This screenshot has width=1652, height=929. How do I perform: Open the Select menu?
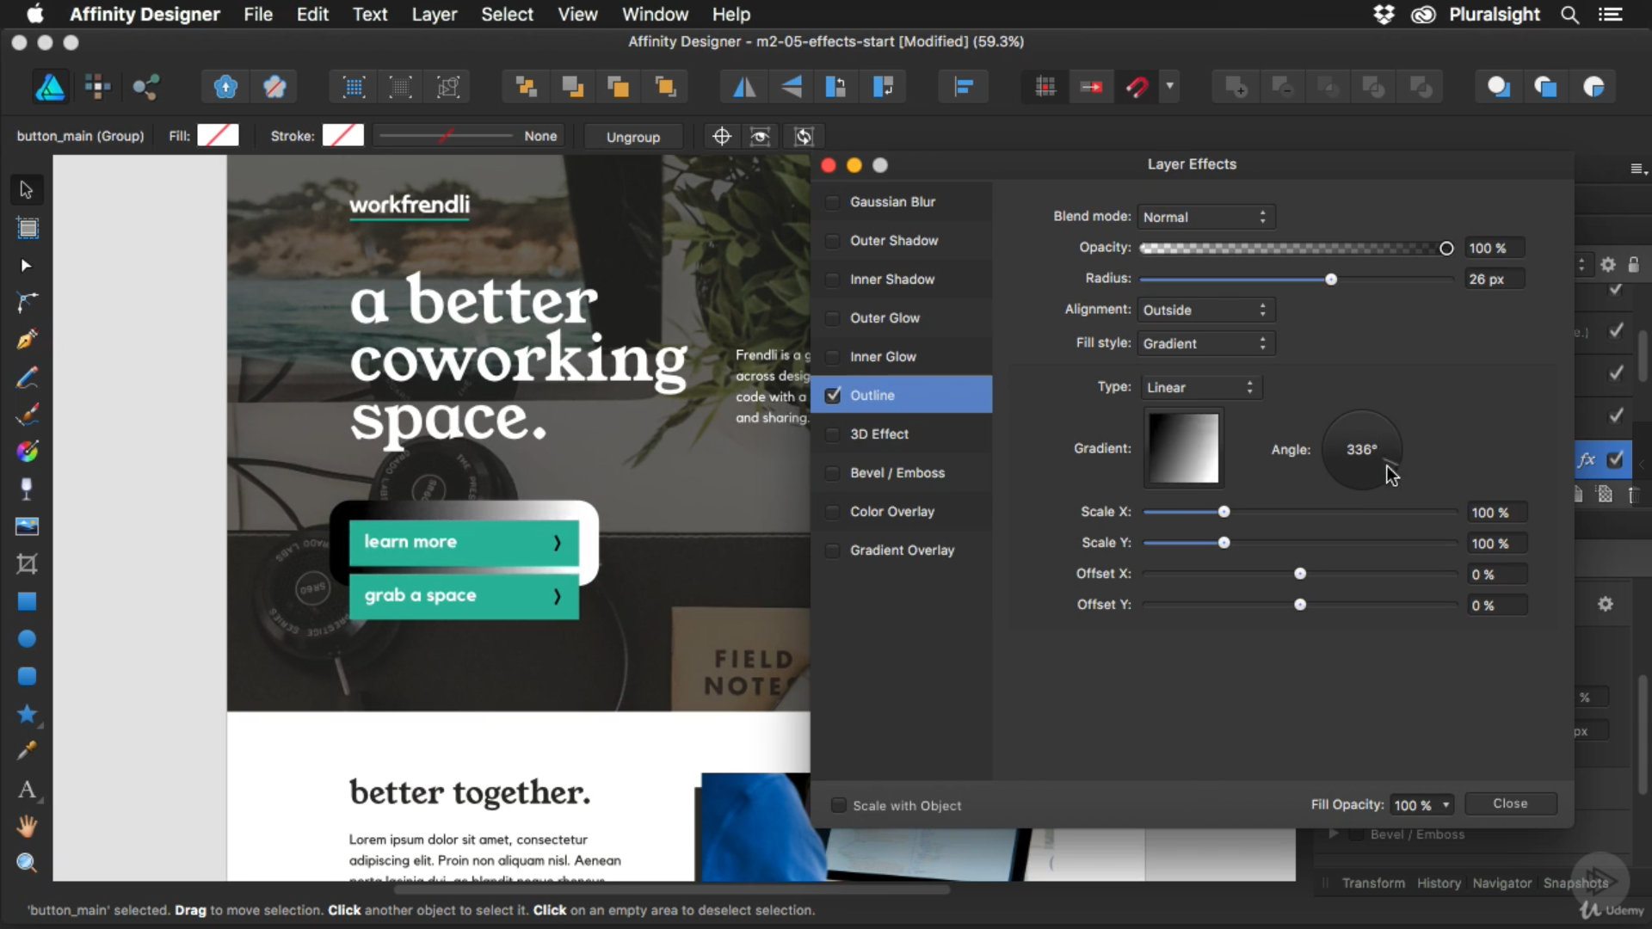507,15
